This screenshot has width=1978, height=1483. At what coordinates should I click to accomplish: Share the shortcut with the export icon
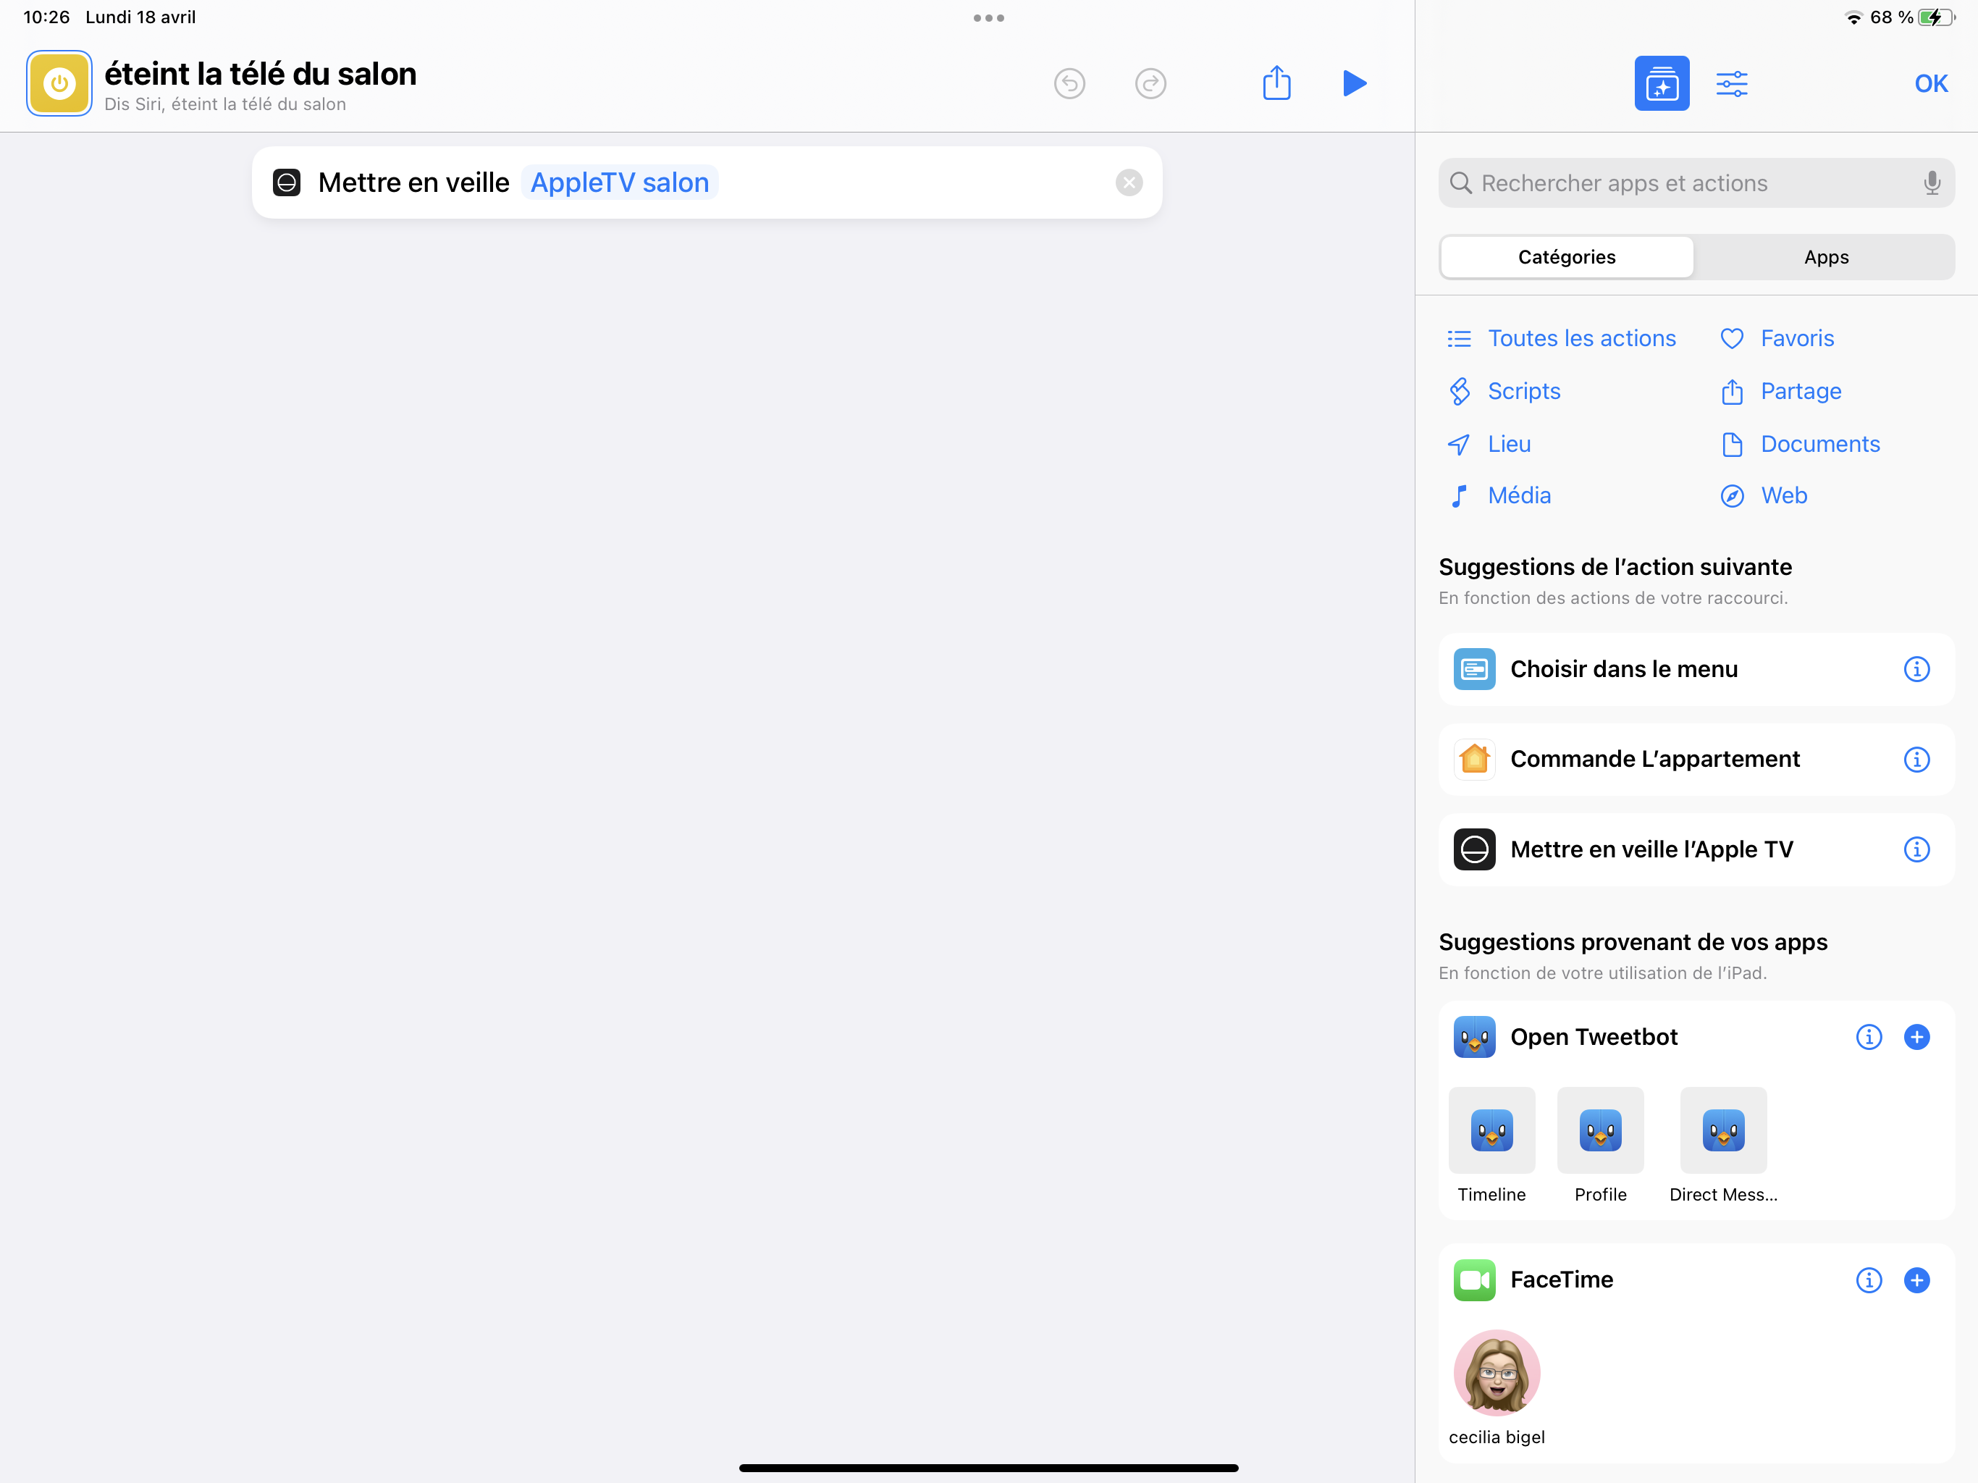point(1276,83)
